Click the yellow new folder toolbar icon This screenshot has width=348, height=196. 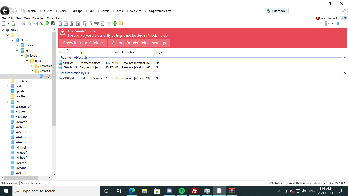click(x=121, y=23)
